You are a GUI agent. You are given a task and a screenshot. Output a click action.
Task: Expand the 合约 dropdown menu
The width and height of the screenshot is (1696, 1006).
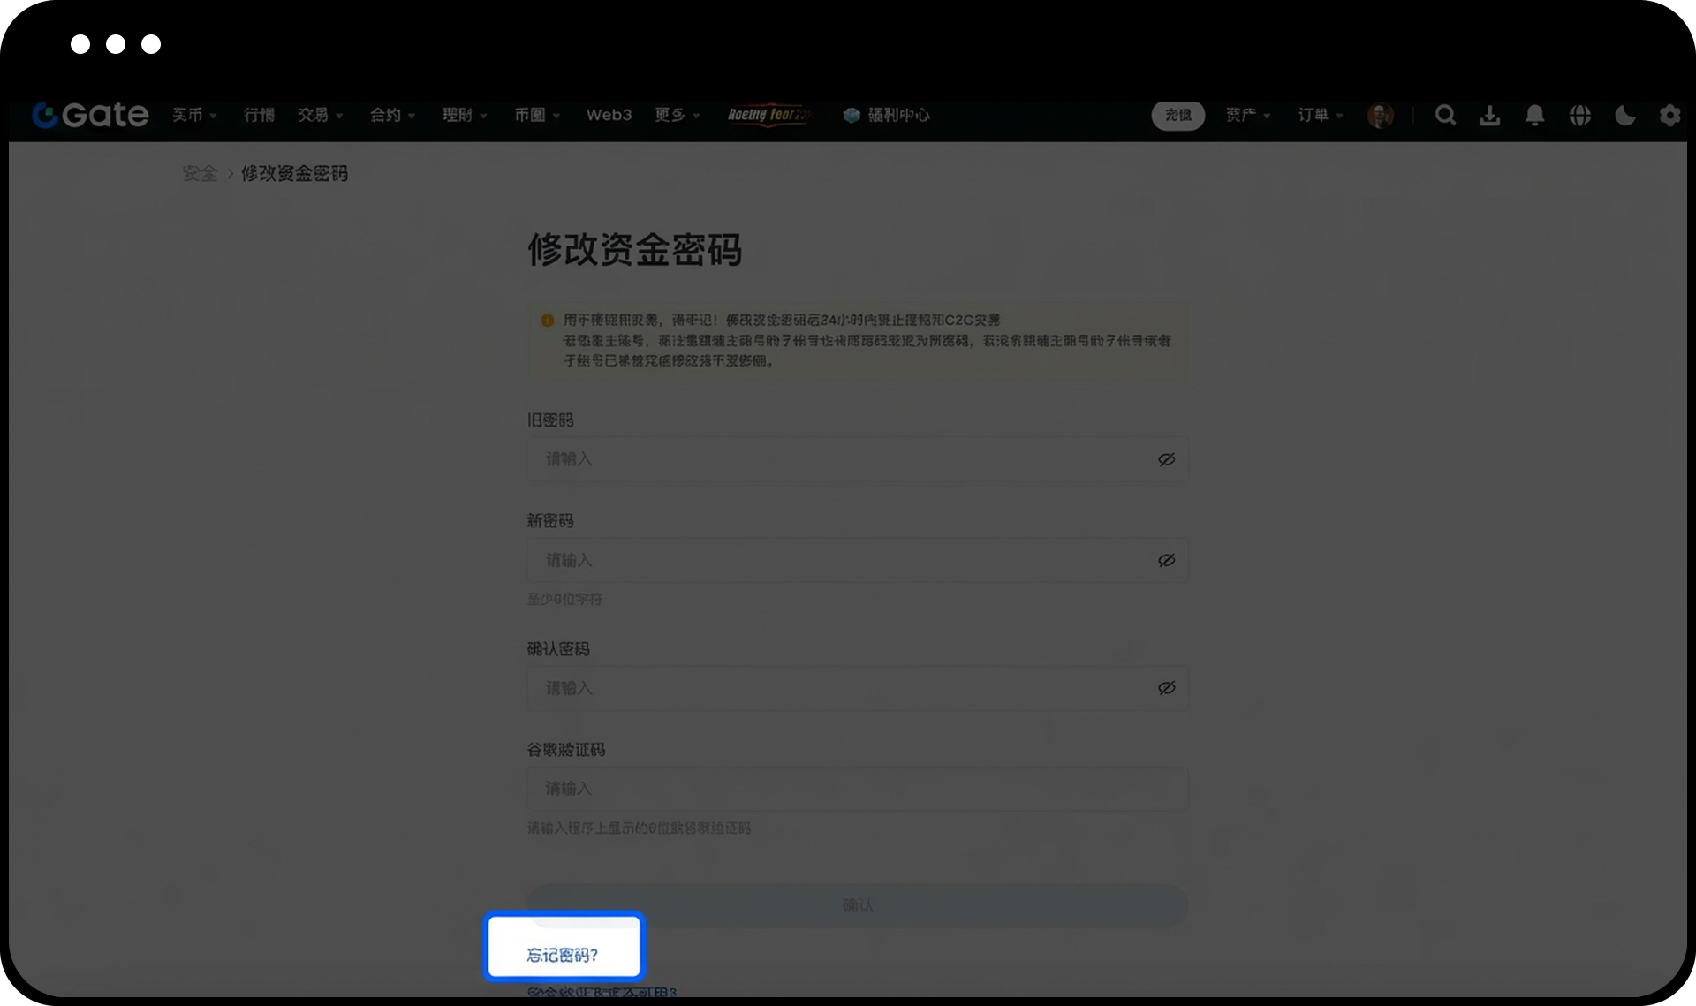click(392, 115)
